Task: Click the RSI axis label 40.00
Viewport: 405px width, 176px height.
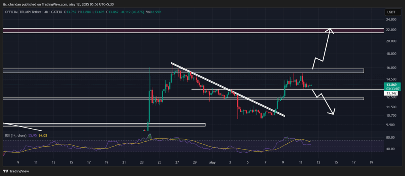Action: point(390,149)
